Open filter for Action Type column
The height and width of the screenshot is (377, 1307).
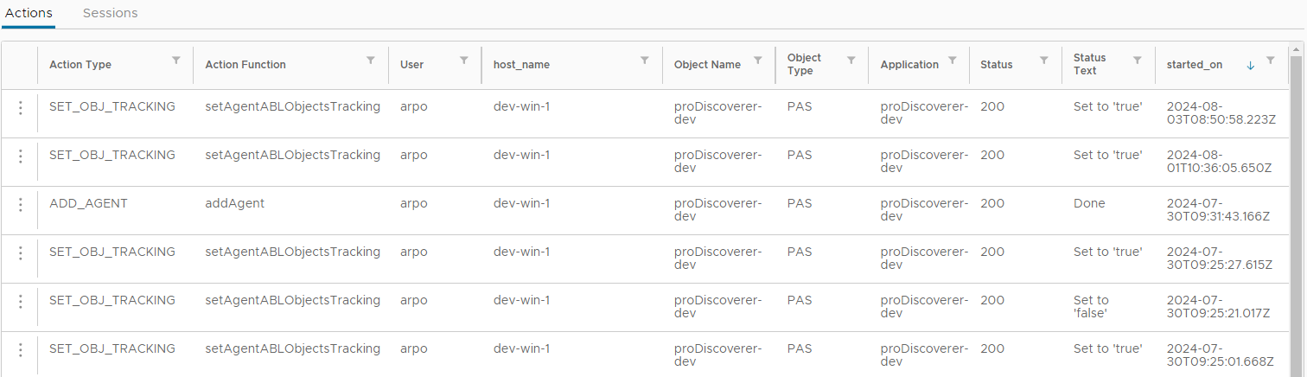pyautogui.click(x=176, y=61)
